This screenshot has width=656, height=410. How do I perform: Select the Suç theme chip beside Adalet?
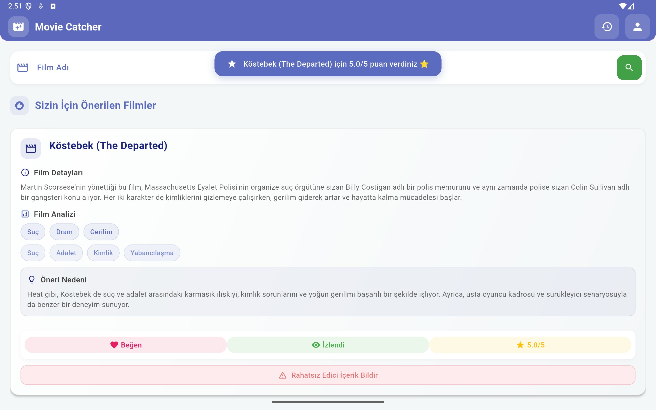coord(33,253)
